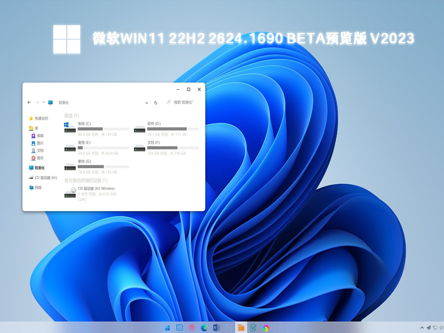Expand the address bar dropdown chevron
This screenshot has height=333, width=444.
[x=147, y=103]
